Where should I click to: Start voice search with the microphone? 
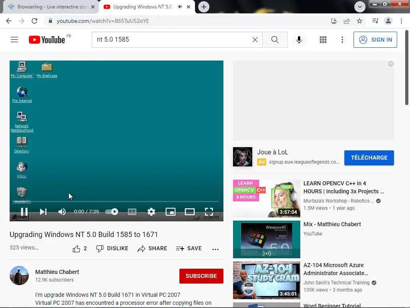click(299, 40)
